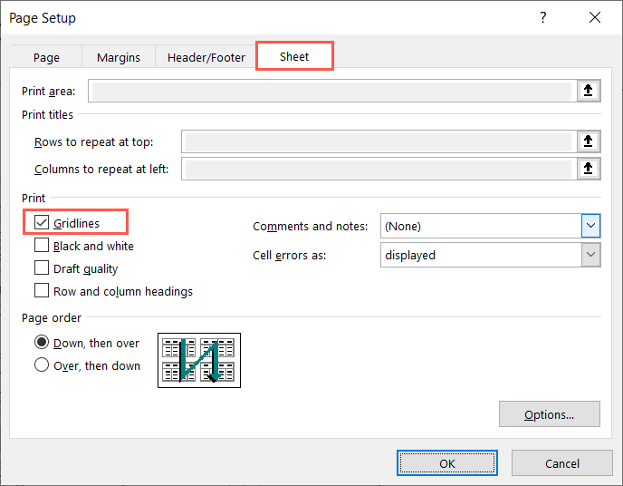Image resolution: width=623 pixels, height=486 pixels.
Task: Expand Cell errors as dropdown
Action: tap(590, 255)
